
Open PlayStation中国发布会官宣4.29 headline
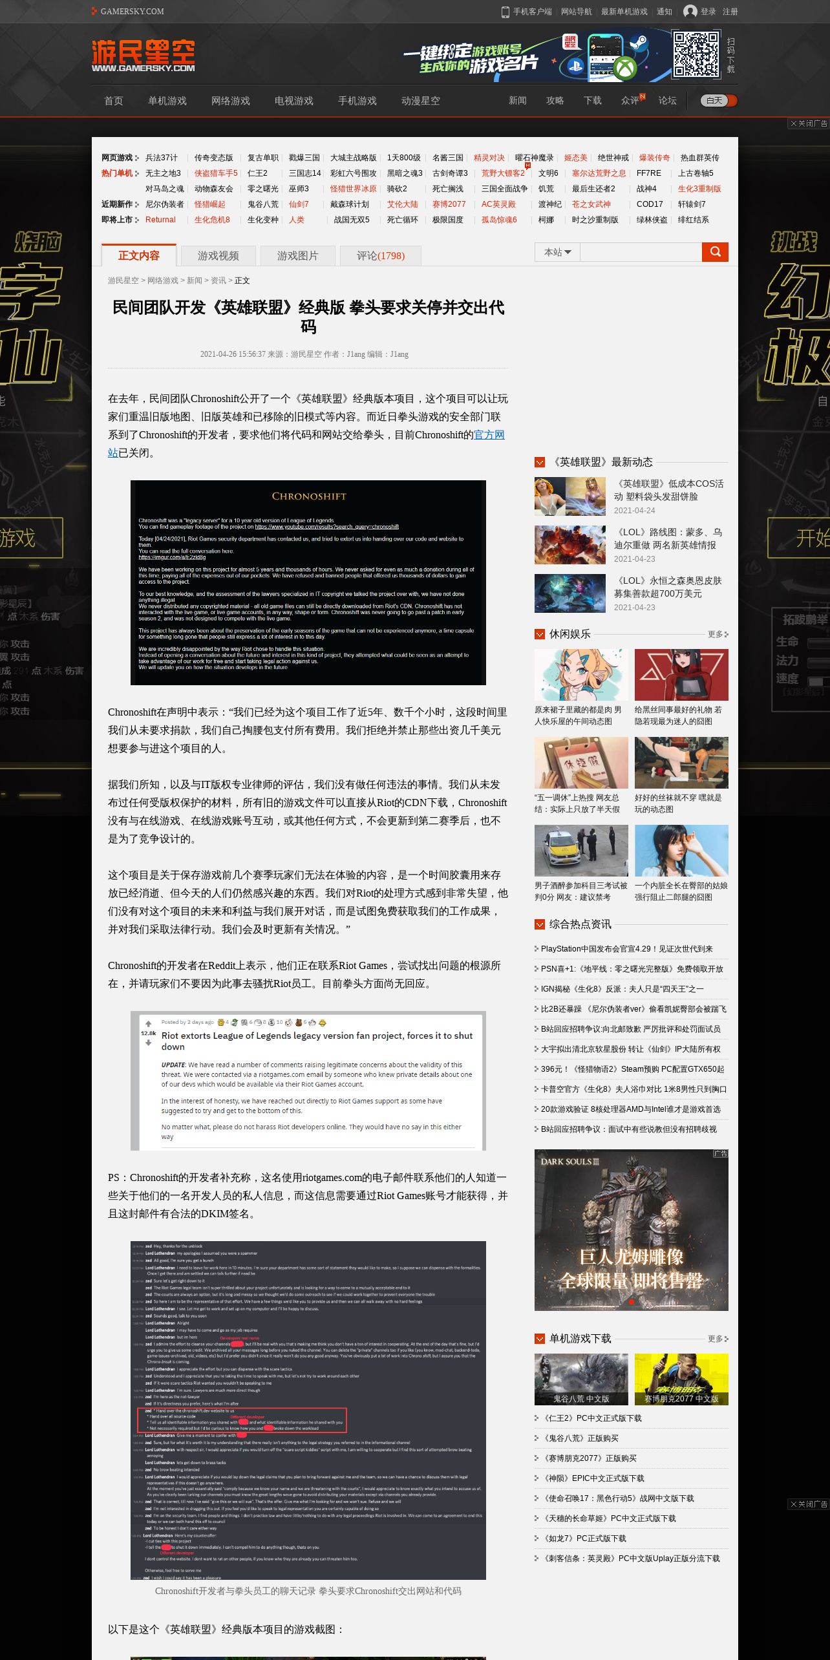pos(627,949)
